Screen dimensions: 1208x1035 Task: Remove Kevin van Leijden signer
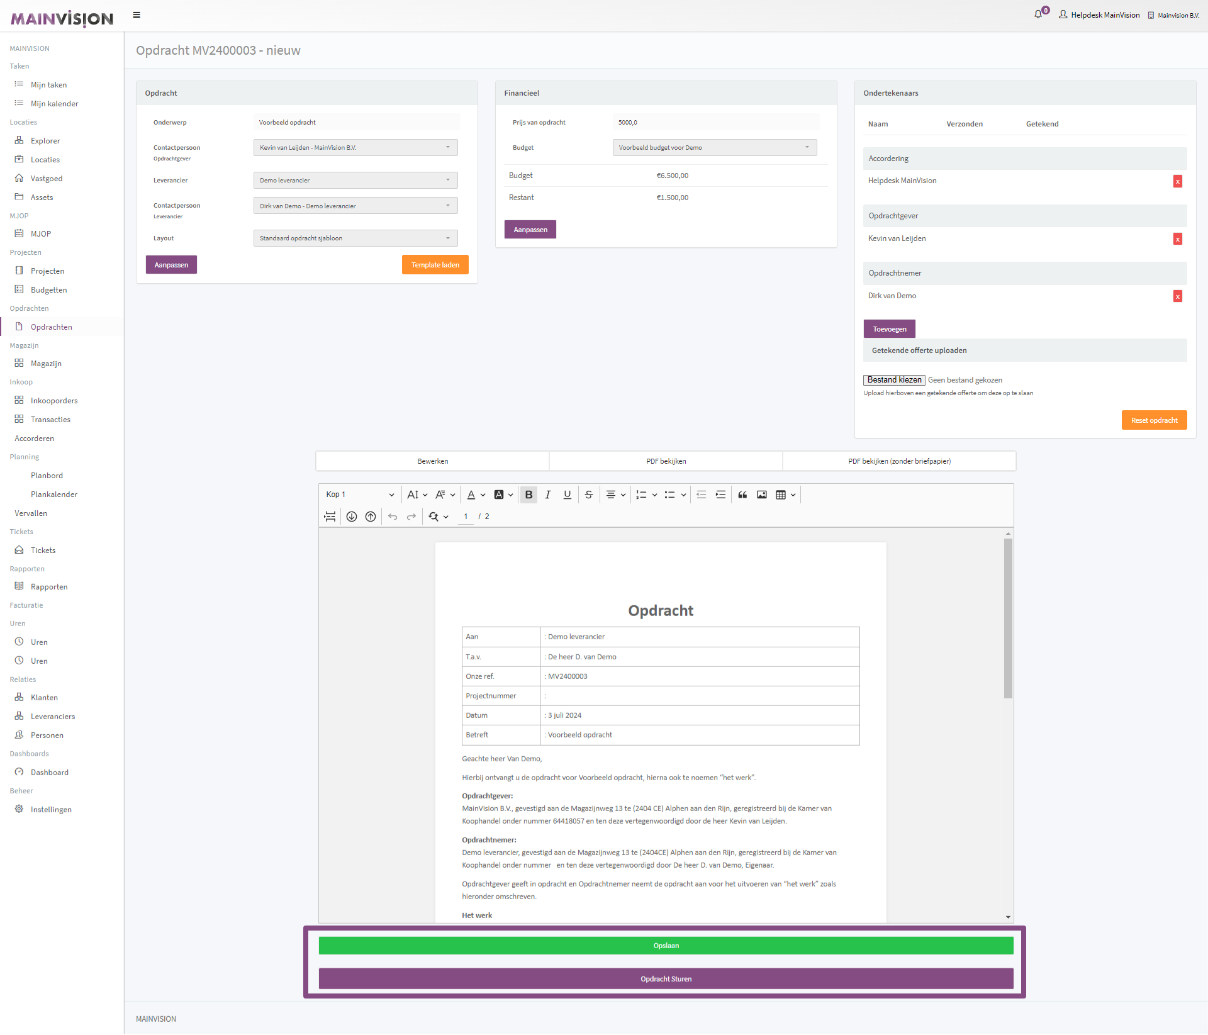1177,239
